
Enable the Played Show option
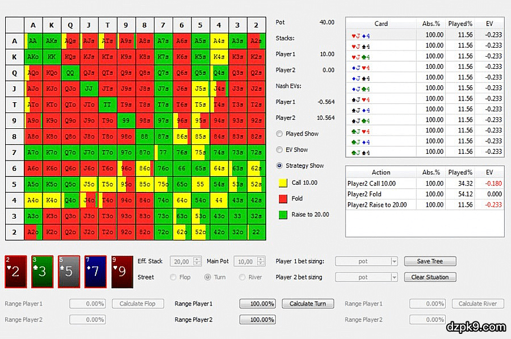coord(279,134)
